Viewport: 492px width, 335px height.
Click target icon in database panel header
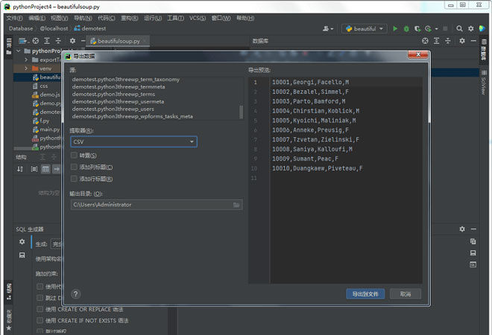pos(425,41)
